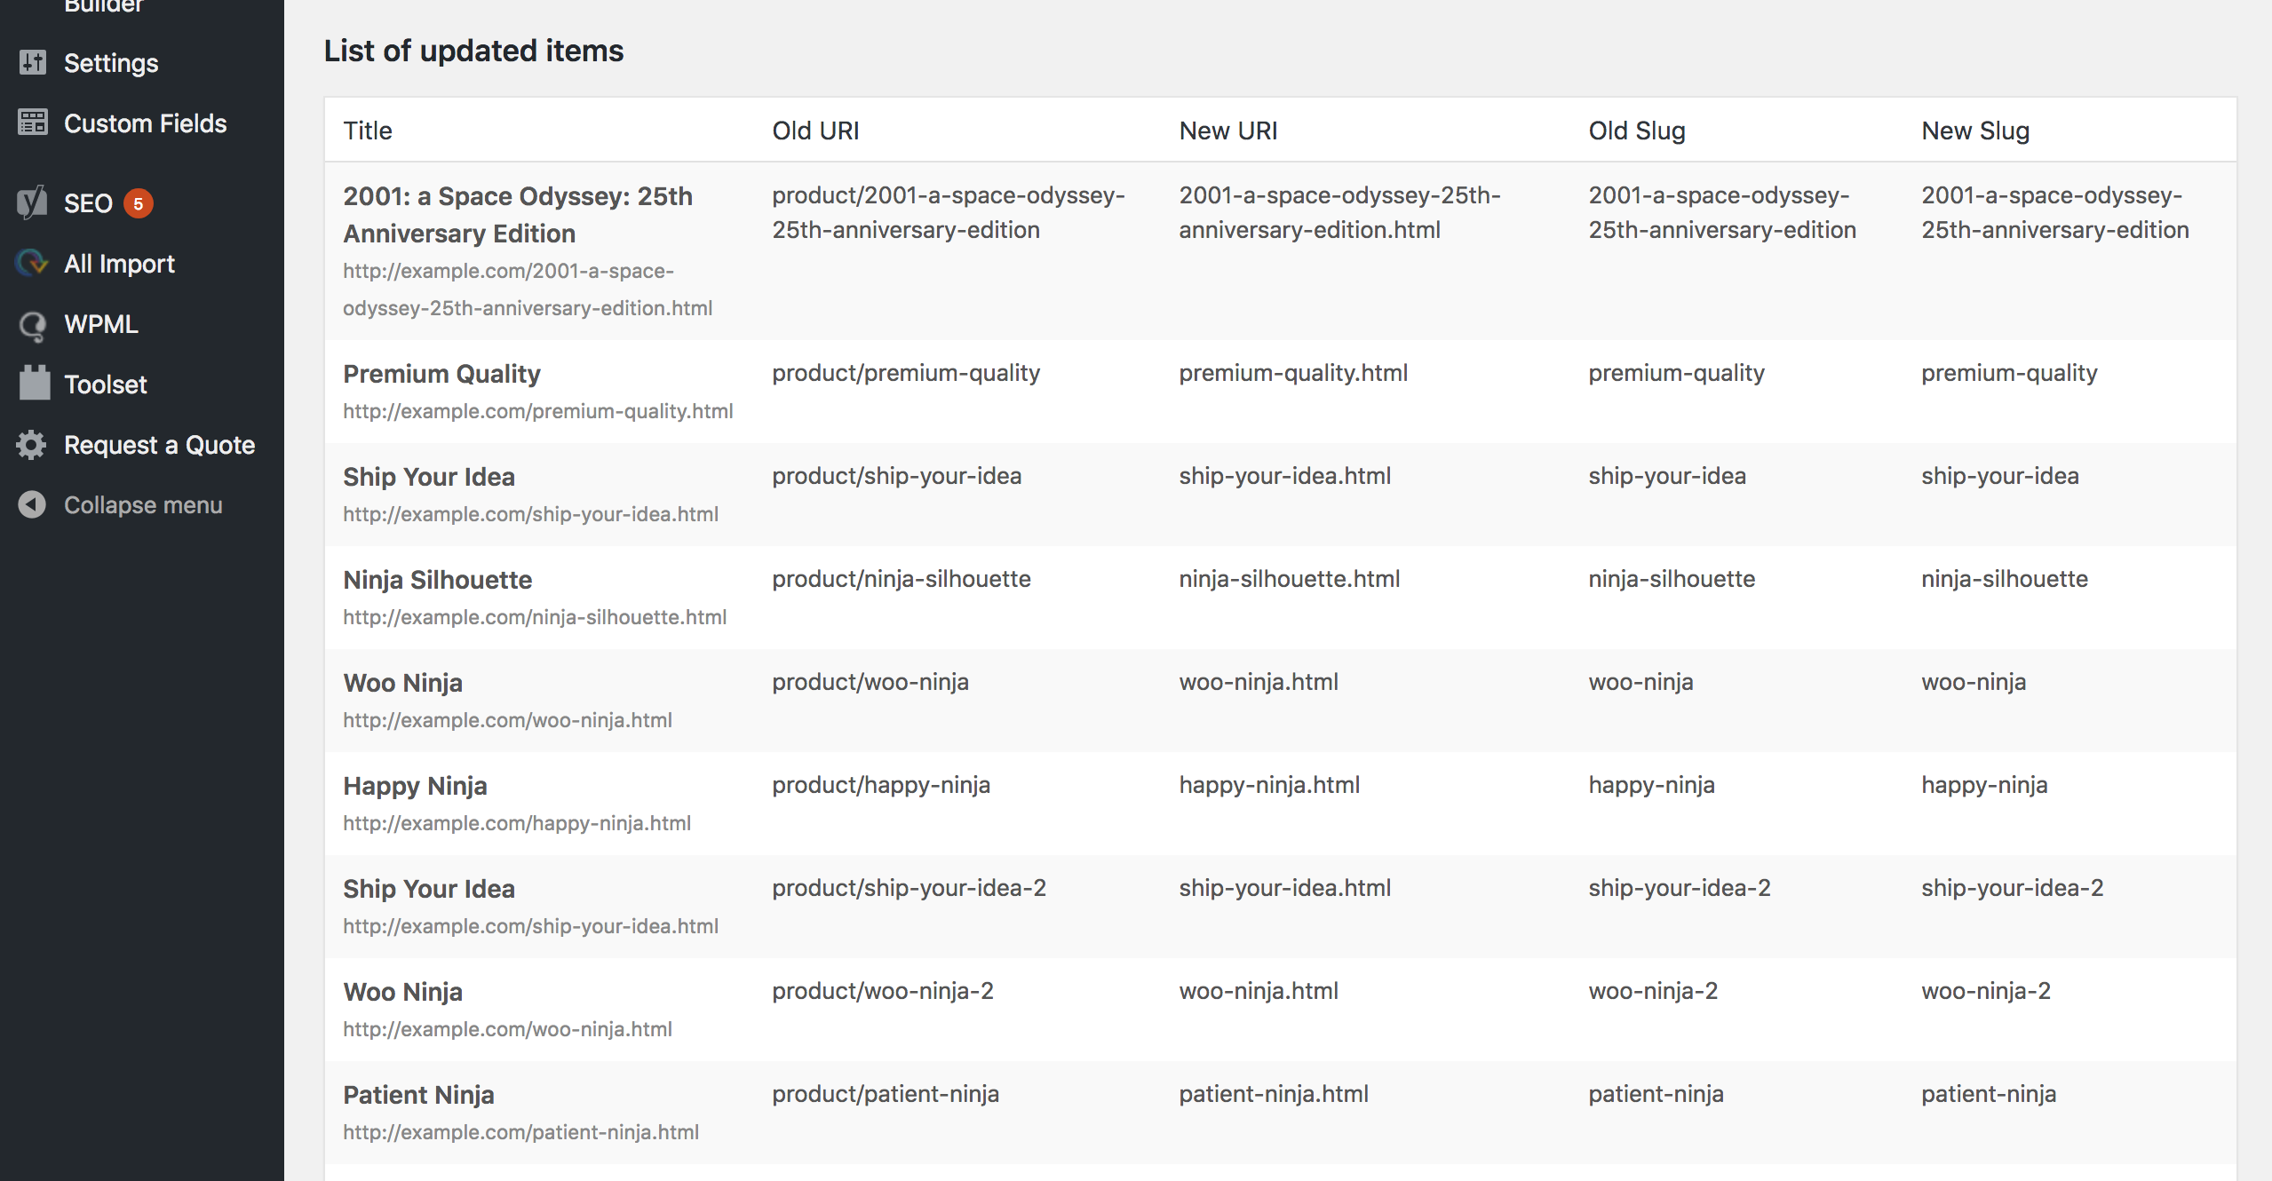The height and width of the screenshot is (1181, 2272).
Task: Open the patient-ninja.html permalink
Action: click(x=520, y=1132)
